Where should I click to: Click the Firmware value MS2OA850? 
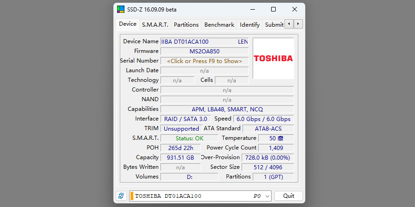204,52
